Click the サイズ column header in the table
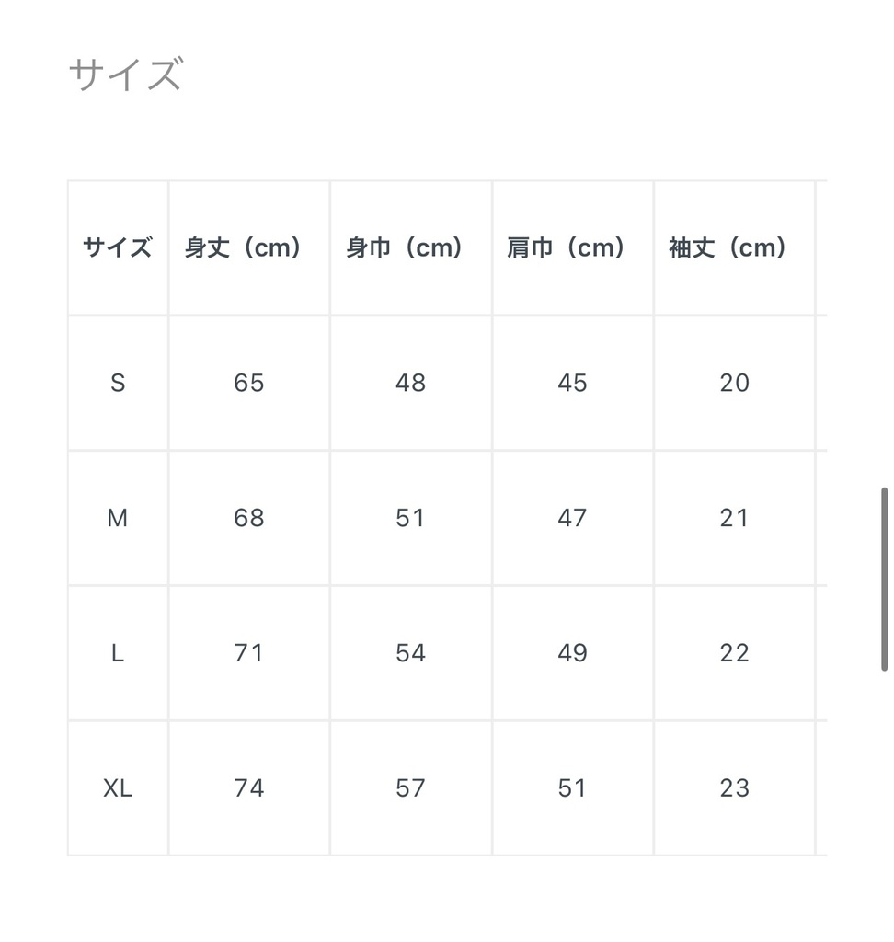The width and height of the screenshot is (894, 942). point(118,248)
